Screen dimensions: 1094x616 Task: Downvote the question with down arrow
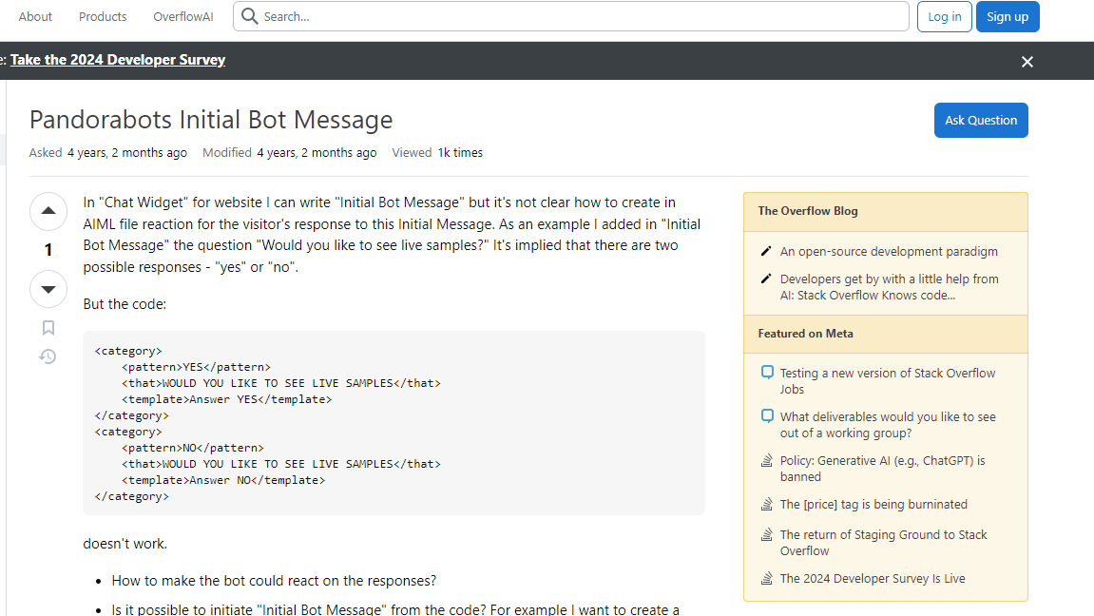click(x=48, y=289)
